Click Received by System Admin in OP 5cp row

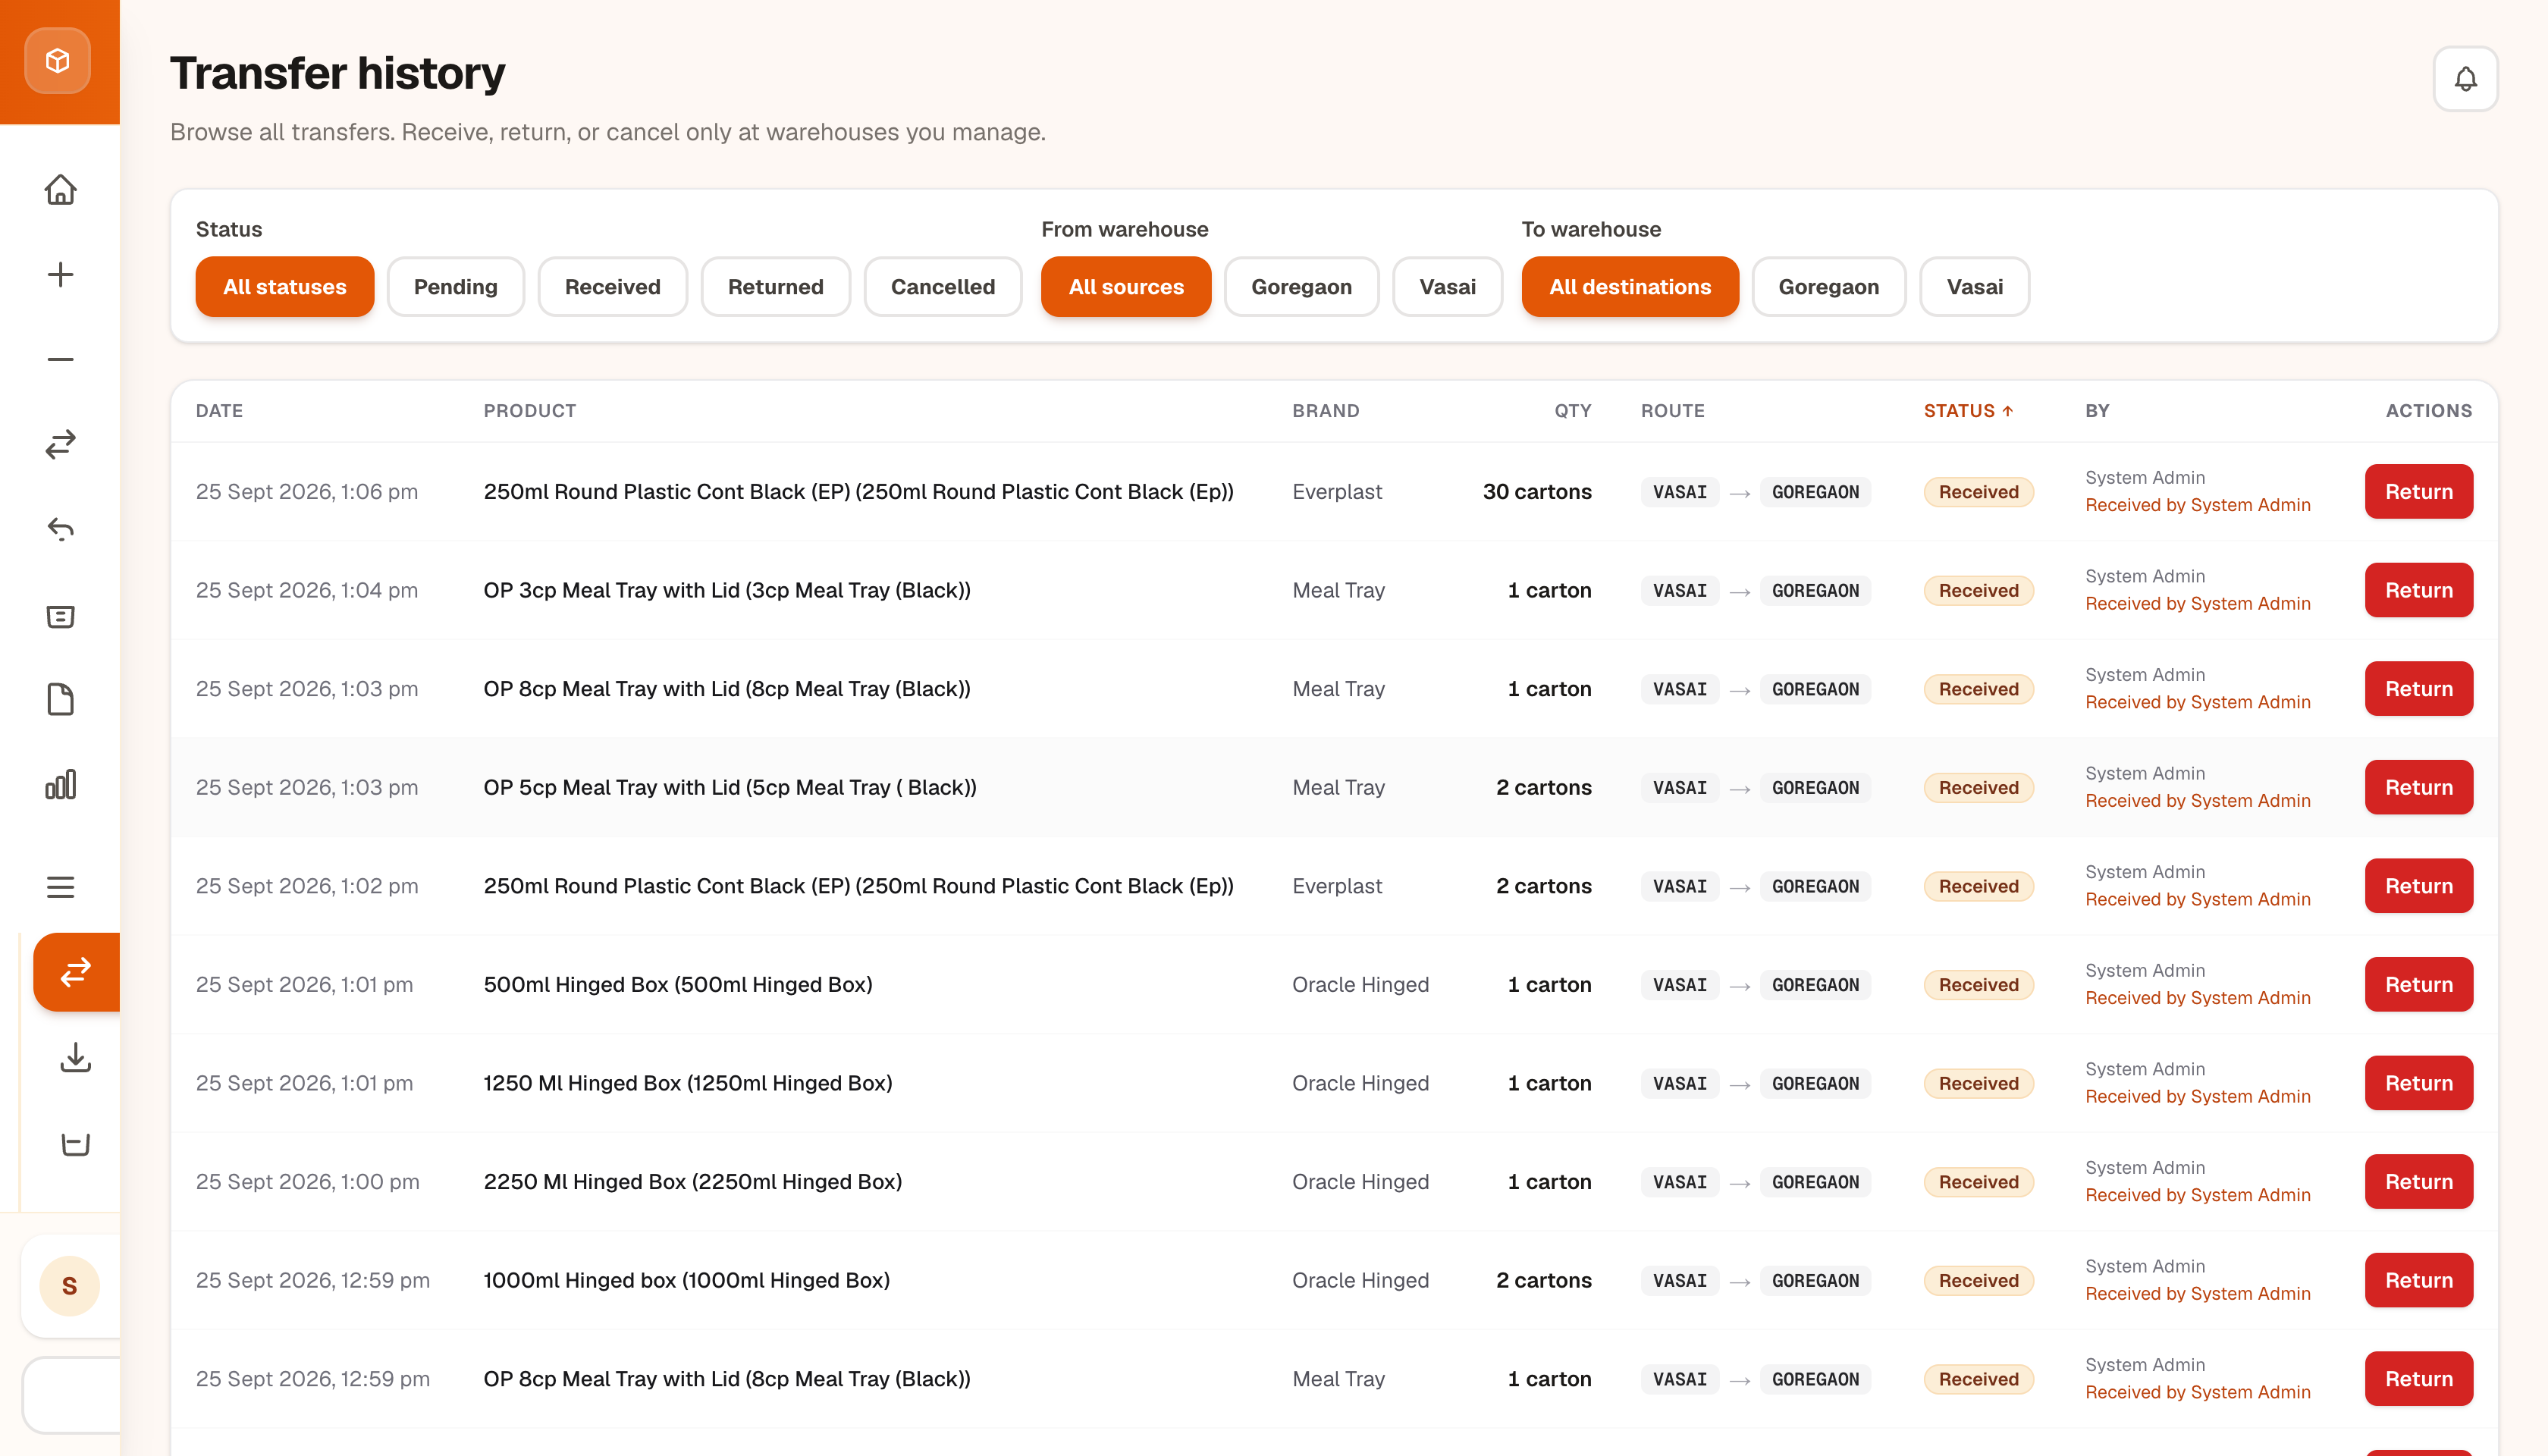2198,801
